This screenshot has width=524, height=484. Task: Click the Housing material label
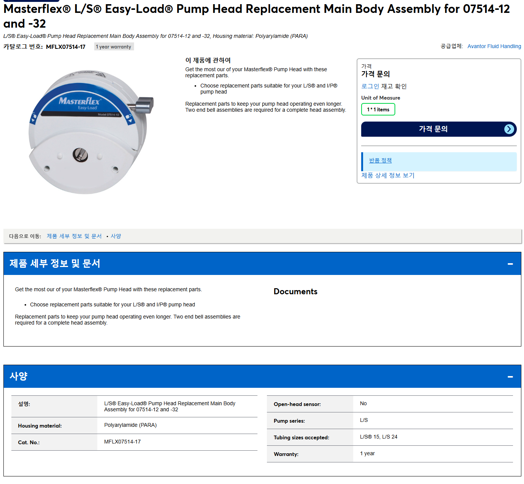(40, 426)
